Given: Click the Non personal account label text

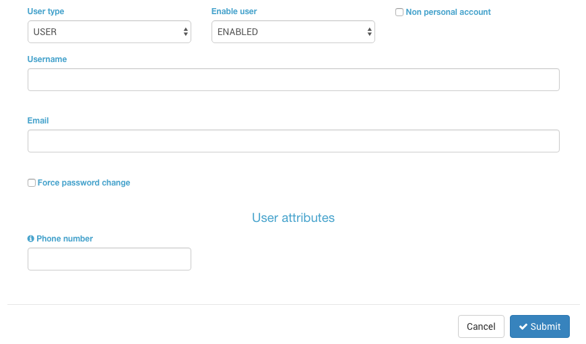Looking at the screenshot, I should click(x=448, y=12).
